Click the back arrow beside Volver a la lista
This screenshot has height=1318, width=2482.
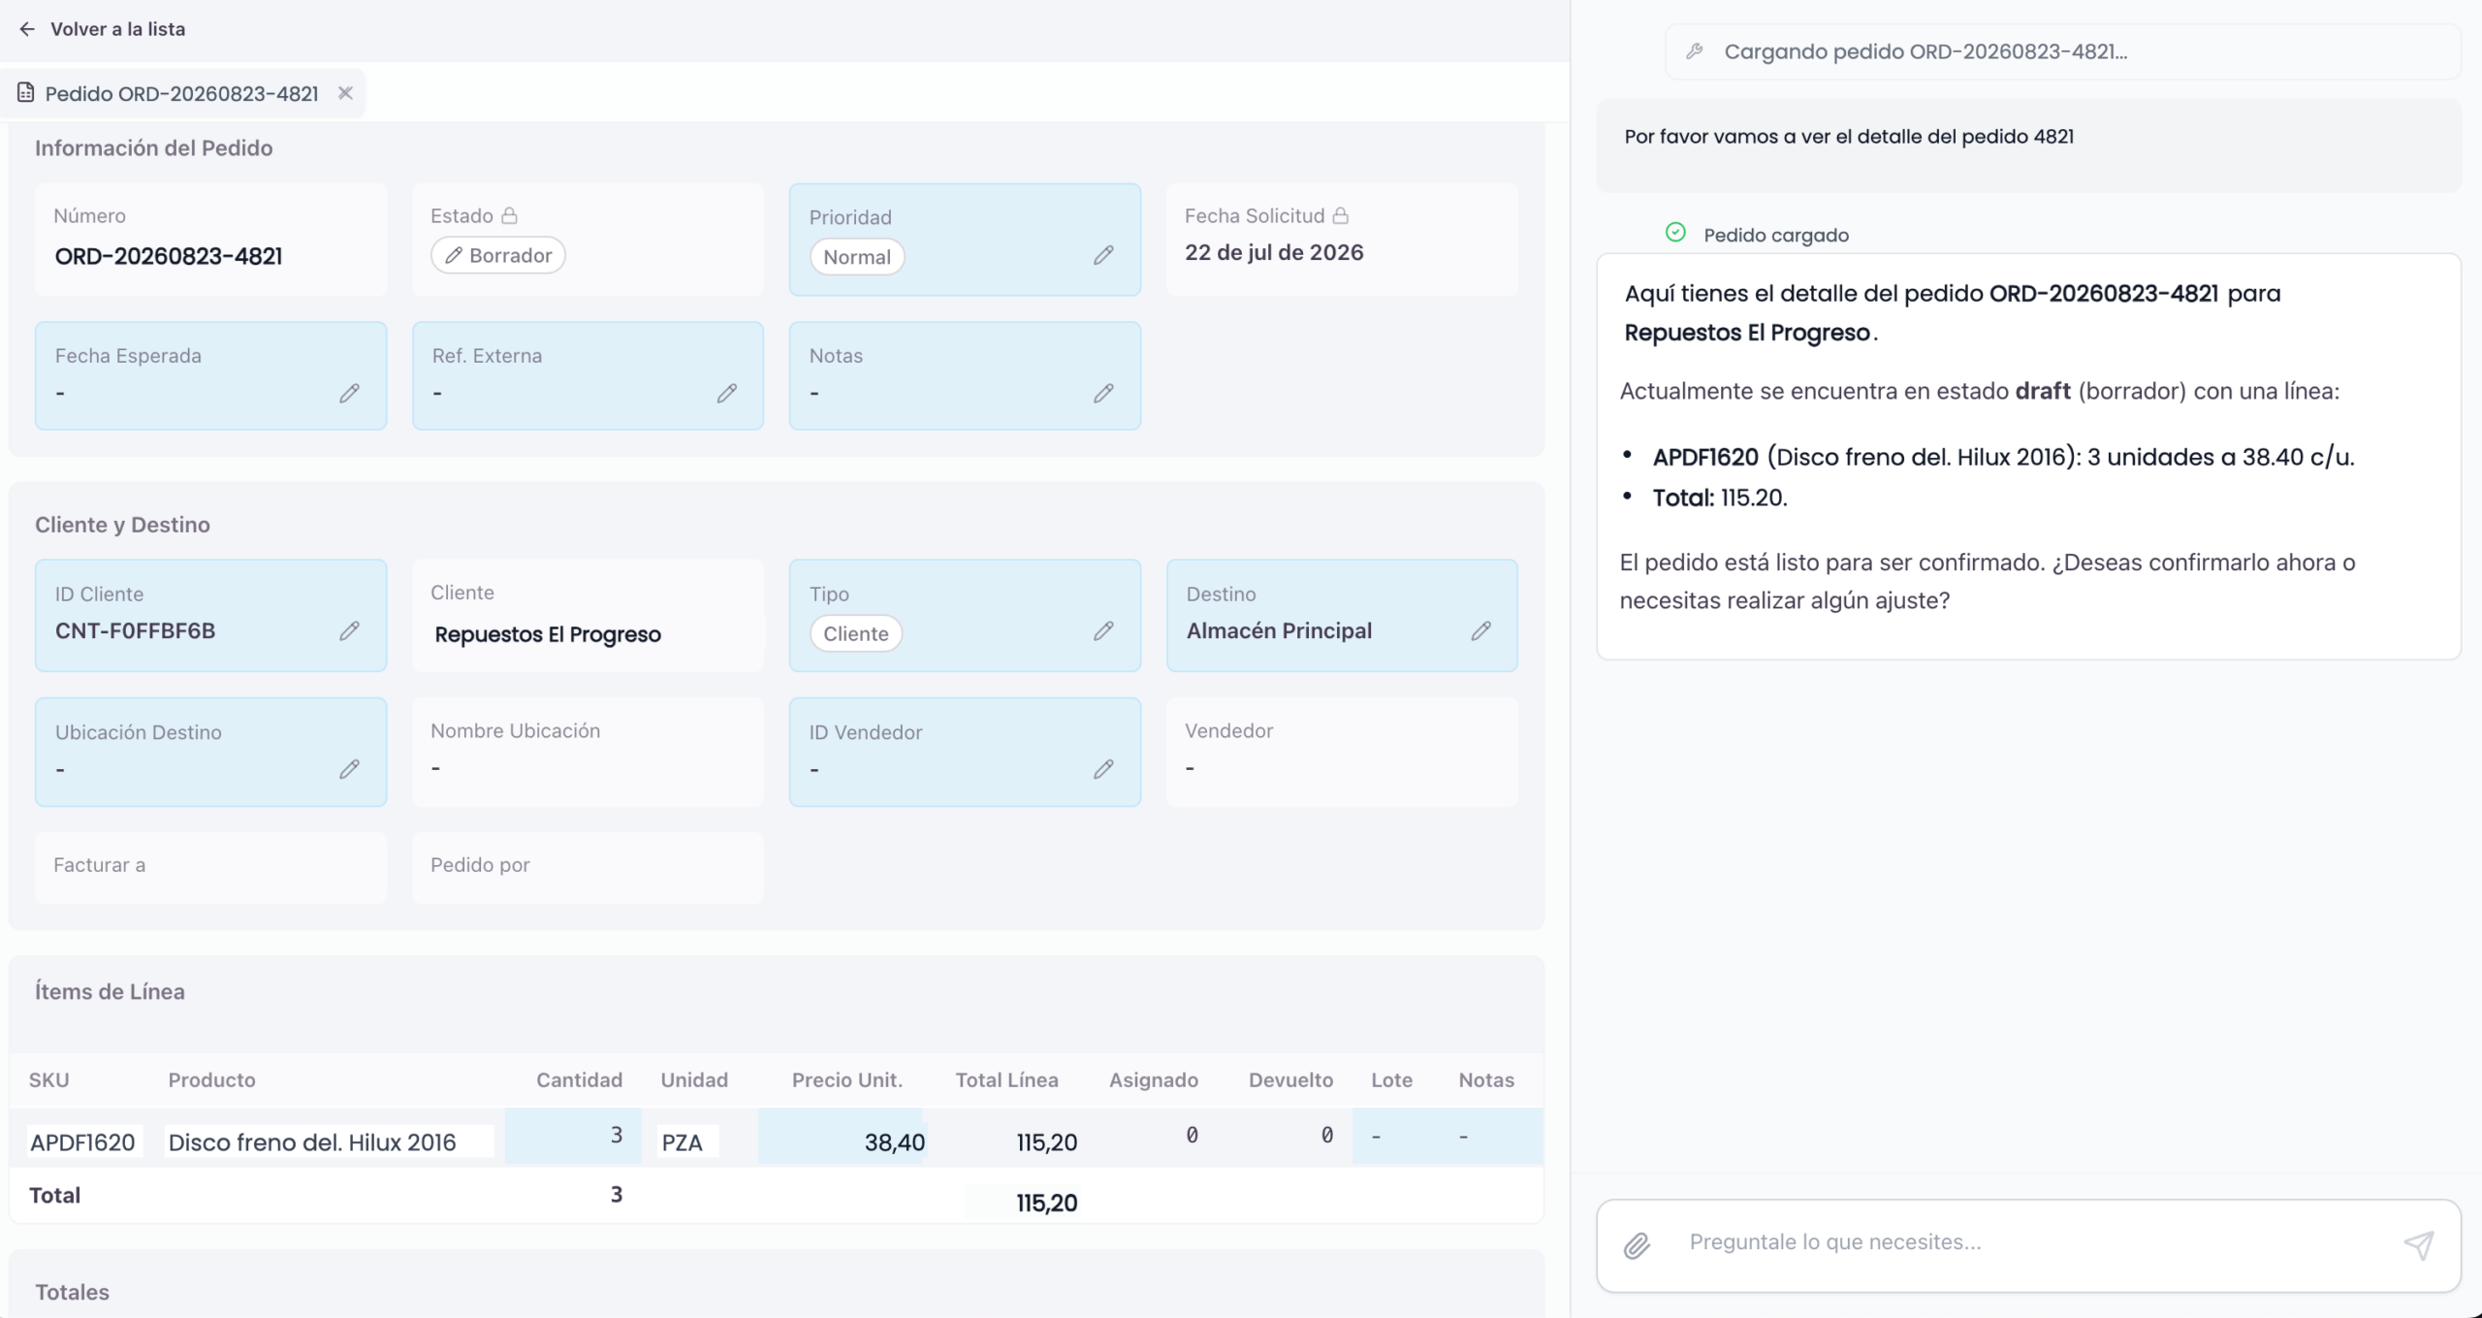(27, 29)
